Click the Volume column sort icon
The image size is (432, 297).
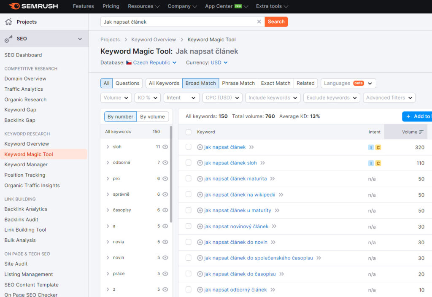point(421,132)
